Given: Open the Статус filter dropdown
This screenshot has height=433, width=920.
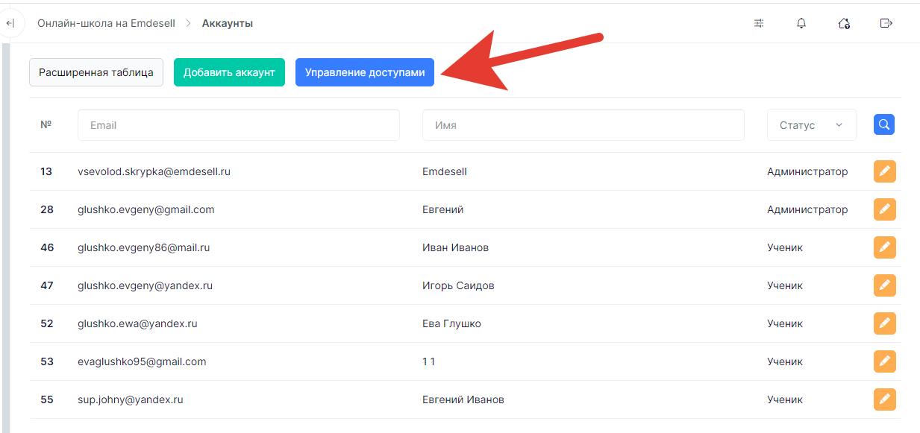Looking at the screenshot, I should [x=812, y=125].
